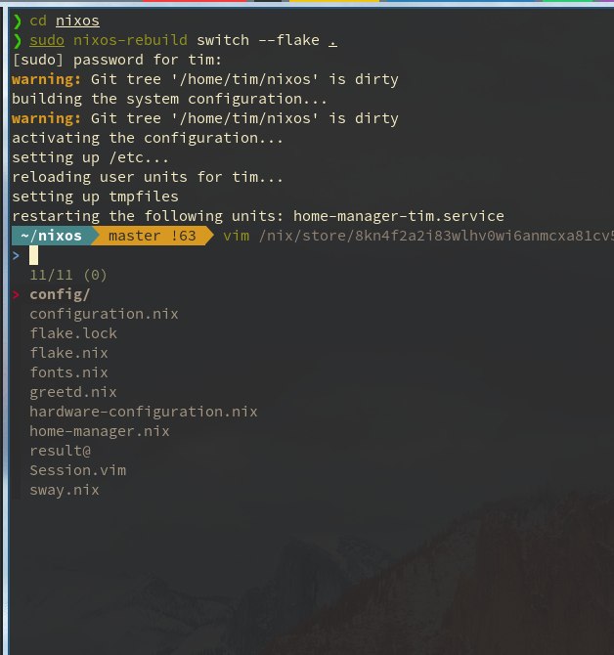
Task: Click the blue fzf prompt arrow
Action: [16, 255]
